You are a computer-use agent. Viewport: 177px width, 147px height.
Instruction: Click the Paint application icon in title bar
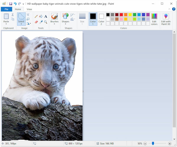(x=4, y=4)
